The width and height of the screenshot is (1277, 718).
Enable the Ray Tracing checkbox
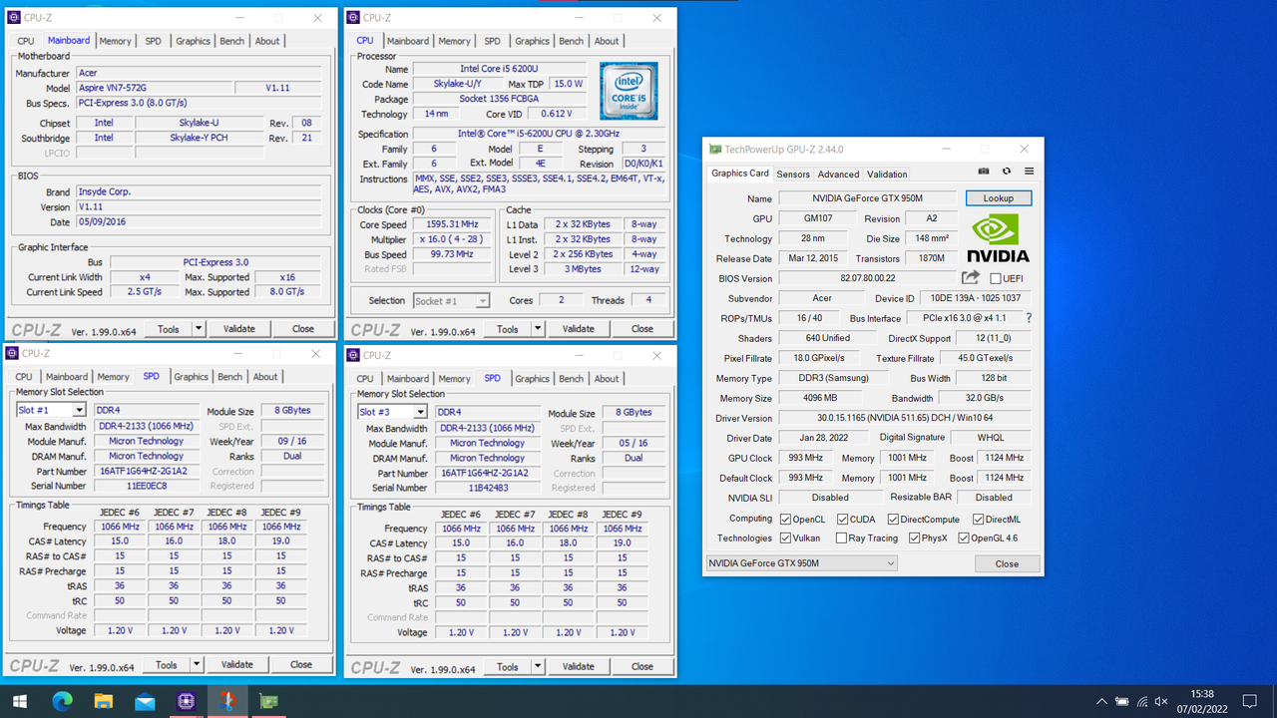tap(841, 538)
